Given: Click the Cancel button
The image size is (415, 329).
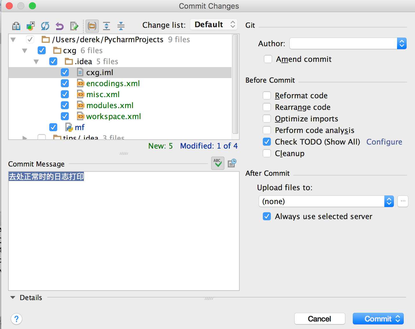Looking at the screenshot, I should (x=319, y=319).
